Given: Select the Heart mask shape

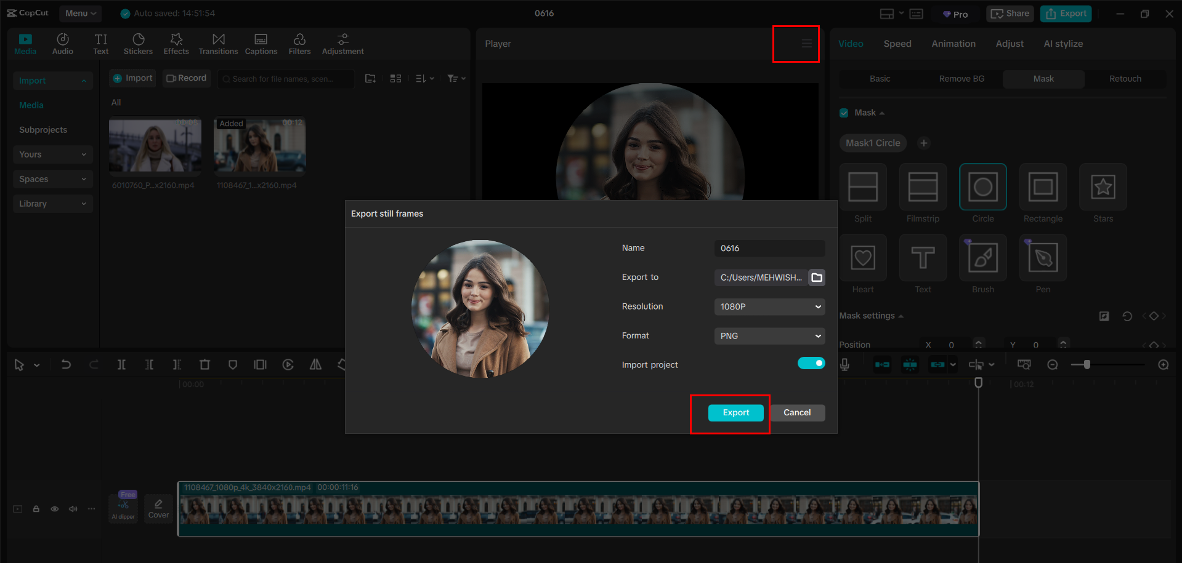Looking at the screenshot, I should 862,257.
